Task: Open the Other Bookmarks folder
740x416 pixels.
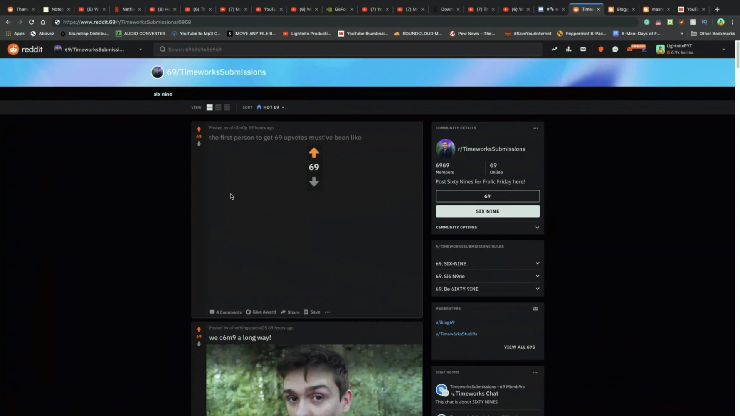Action: (x=713, y=34)
